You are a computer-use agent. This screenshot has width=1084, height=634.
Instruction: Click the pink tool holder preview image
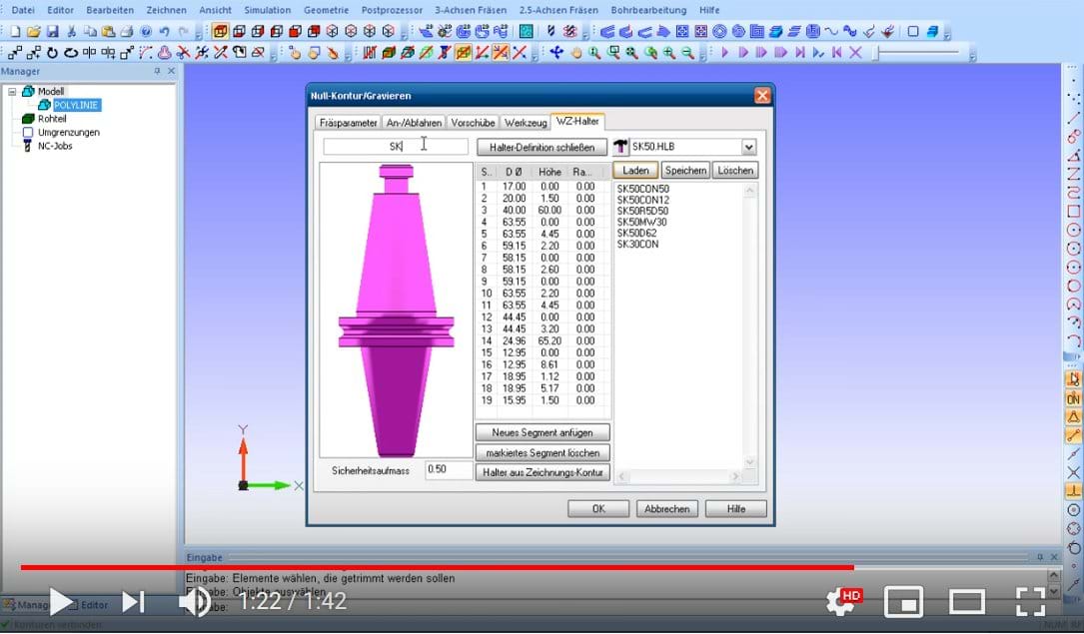396,311
